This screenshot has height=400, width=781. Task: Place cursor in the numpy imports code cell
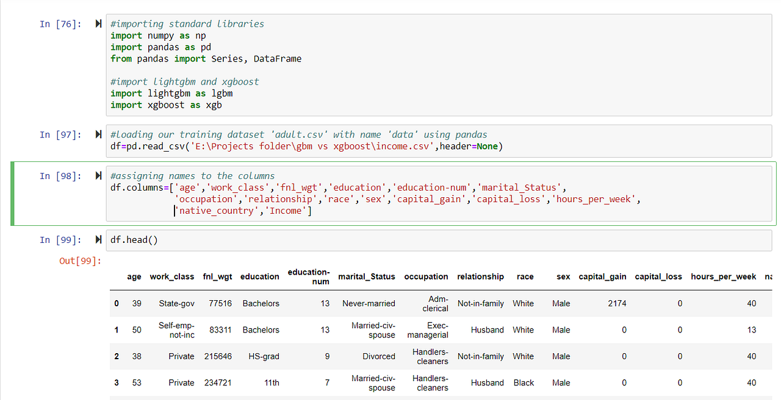[439, 65]
